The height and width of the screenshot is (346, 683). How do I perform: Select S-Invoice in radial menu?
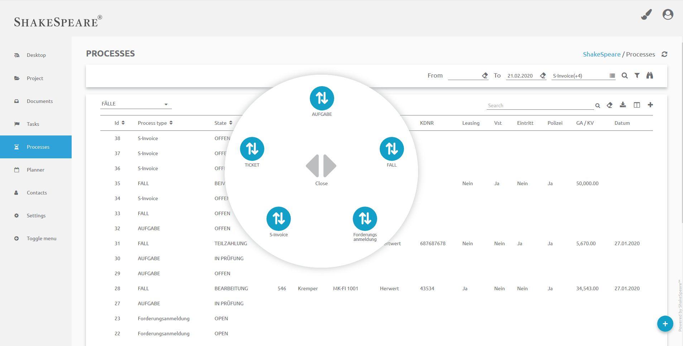[x=279, y=219]
